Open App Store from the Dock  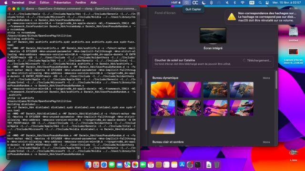pos(182,165)
